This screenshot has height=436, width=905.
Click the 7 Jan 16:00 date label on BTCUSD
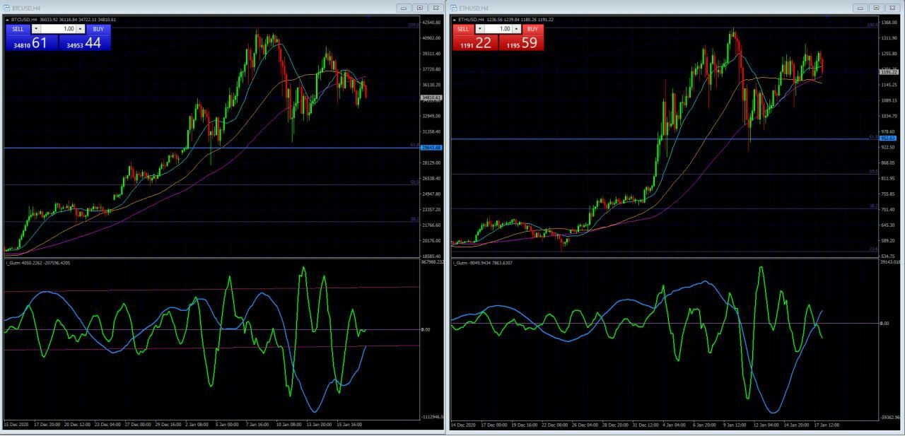(257, 425)
